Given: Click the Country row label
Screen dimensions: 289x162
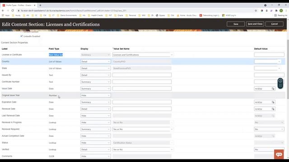Looking at the screenshot, I should (5, 62).
